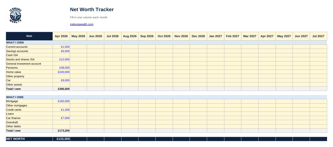Select the Aug 2026 column header
Image resolution: width=333 pixels, height=147 pixels.
[x=130, y=36]
